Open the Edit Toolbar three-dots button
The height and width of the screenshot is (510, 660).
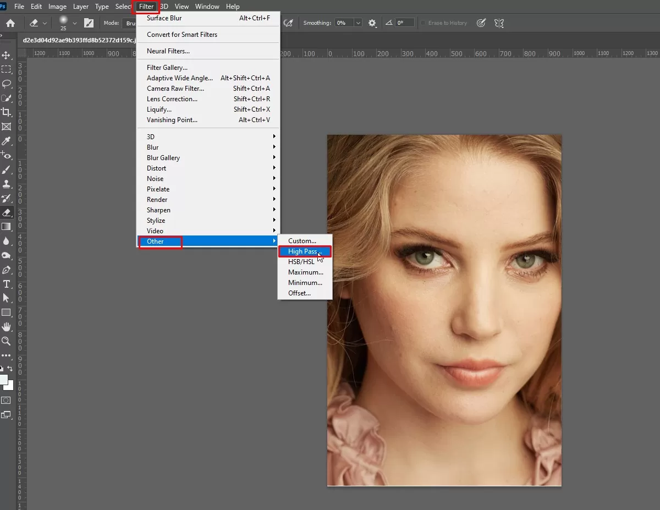click(x=7, y=355)
